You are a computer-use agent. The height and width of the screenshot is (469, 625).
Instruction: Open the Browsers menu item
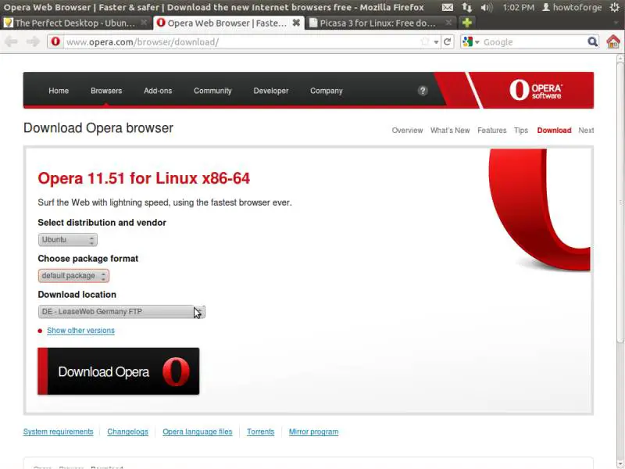coord(106,91)
